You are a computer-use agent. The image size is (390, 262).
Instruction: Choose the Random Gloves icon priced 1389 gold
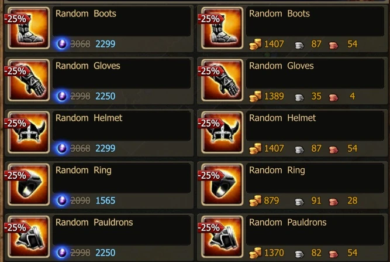coord(222,80)
